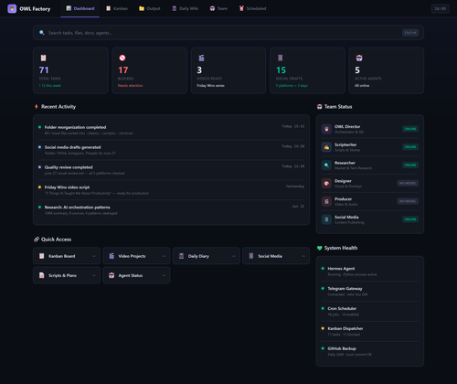Select the Cron Scheduler health entry
457x384 pixels.
370,311
